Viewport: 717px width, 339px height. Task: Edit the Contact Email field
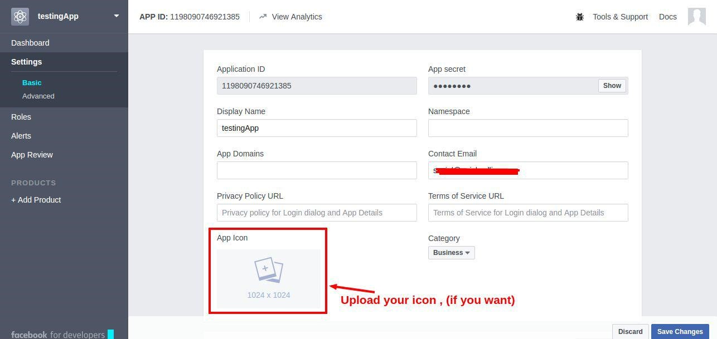point(528,170)
